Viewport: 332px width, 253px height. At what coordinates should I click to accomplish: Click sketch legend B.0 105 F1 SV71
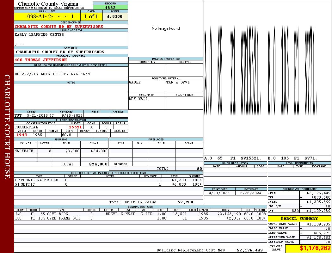point(292,158)
